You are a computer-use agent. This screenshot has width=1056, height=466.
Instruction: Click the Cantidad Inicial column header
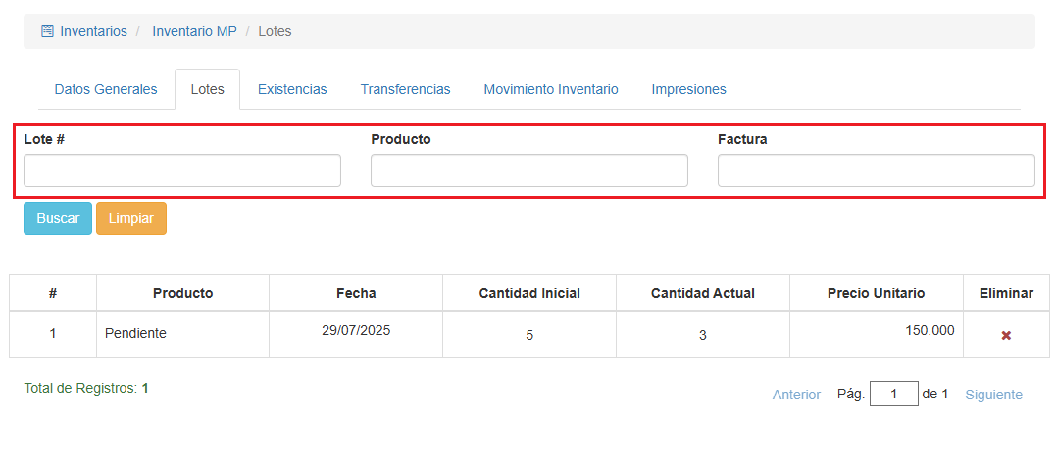pos(529,293)
